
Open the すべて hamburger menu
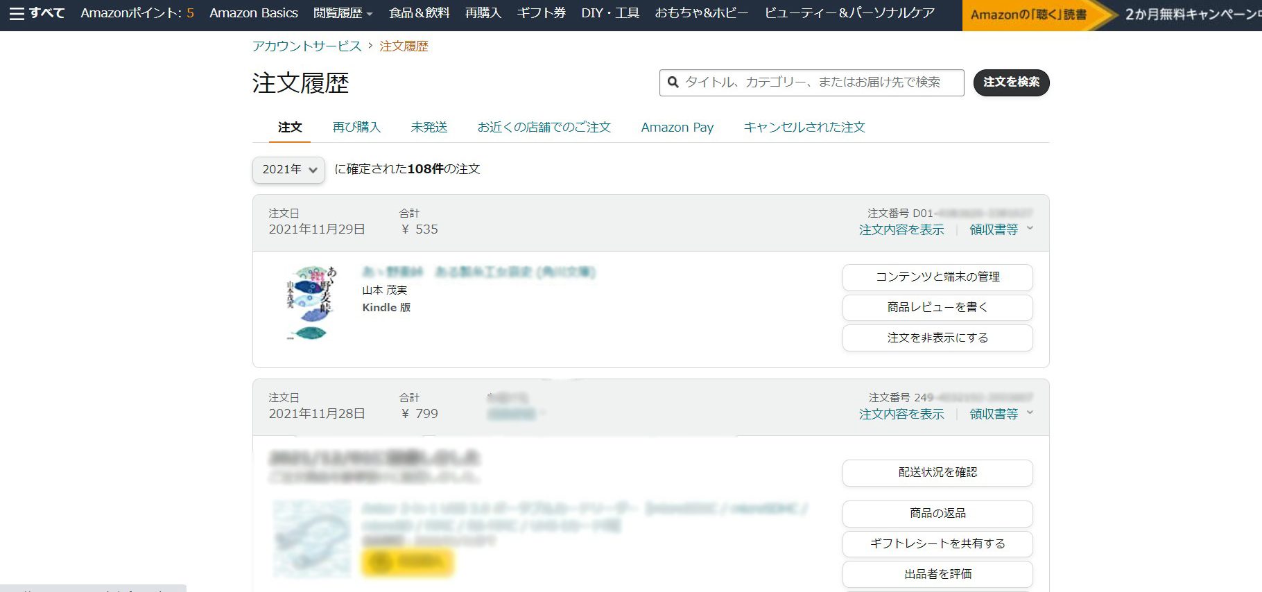pos(37,13)
